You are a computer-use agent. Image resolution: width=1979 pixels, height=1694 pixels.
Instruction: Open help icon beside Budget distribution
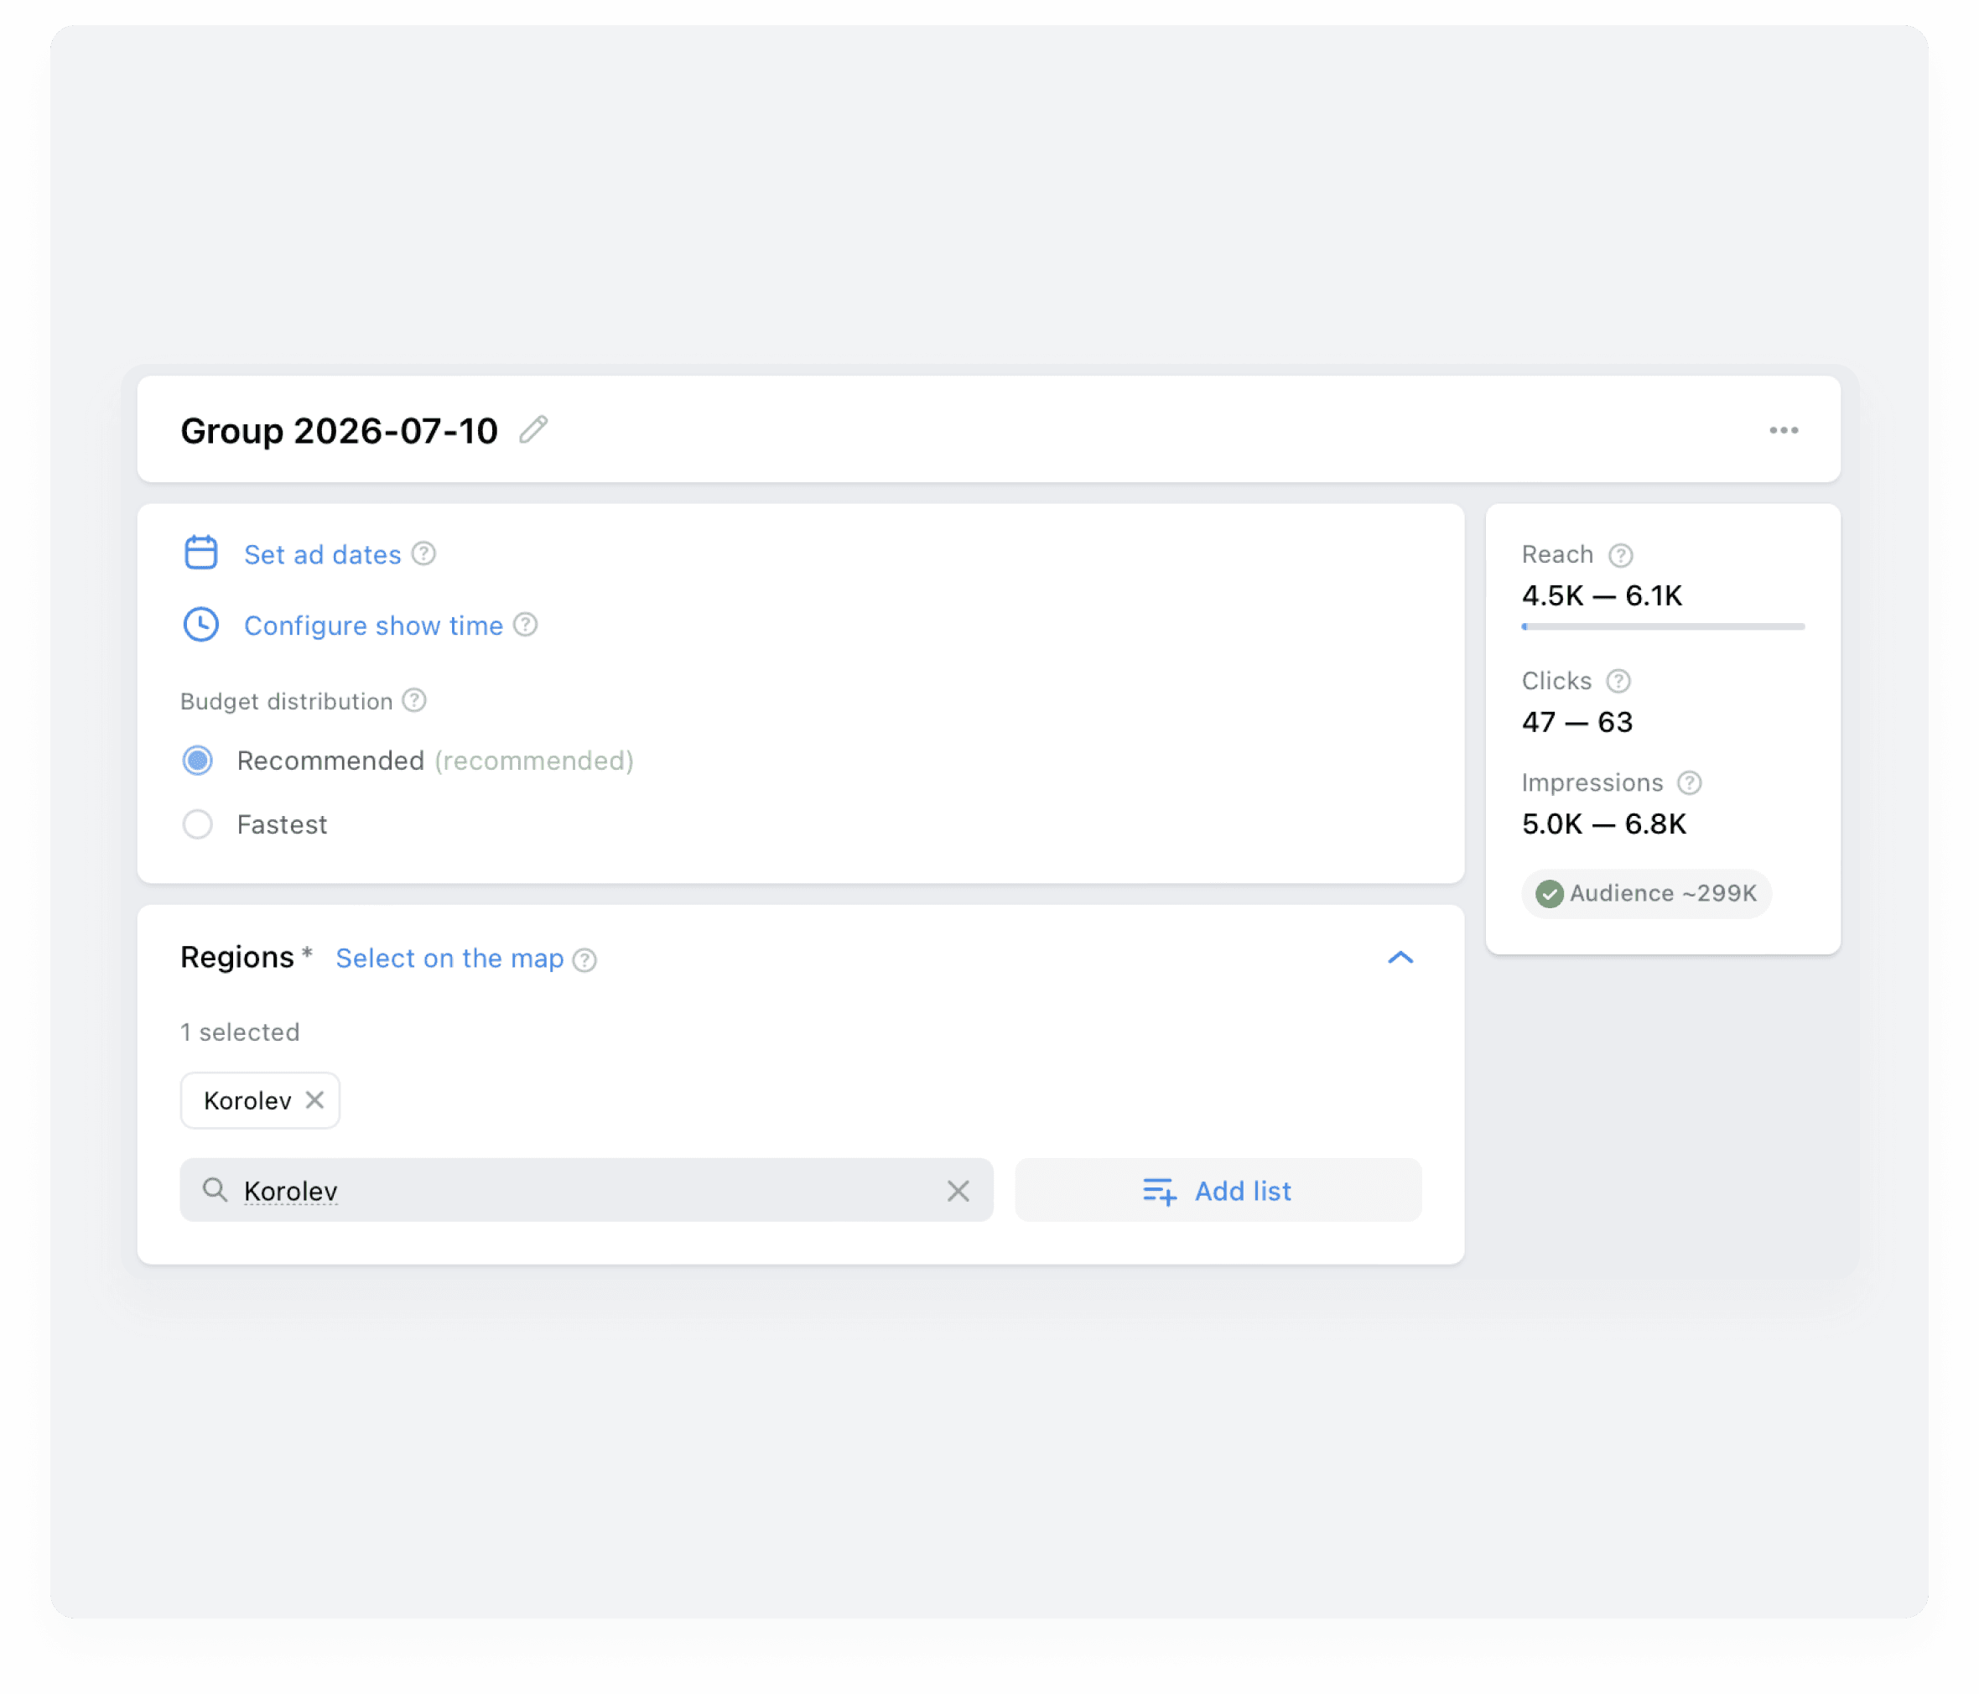tap(413, 700)
